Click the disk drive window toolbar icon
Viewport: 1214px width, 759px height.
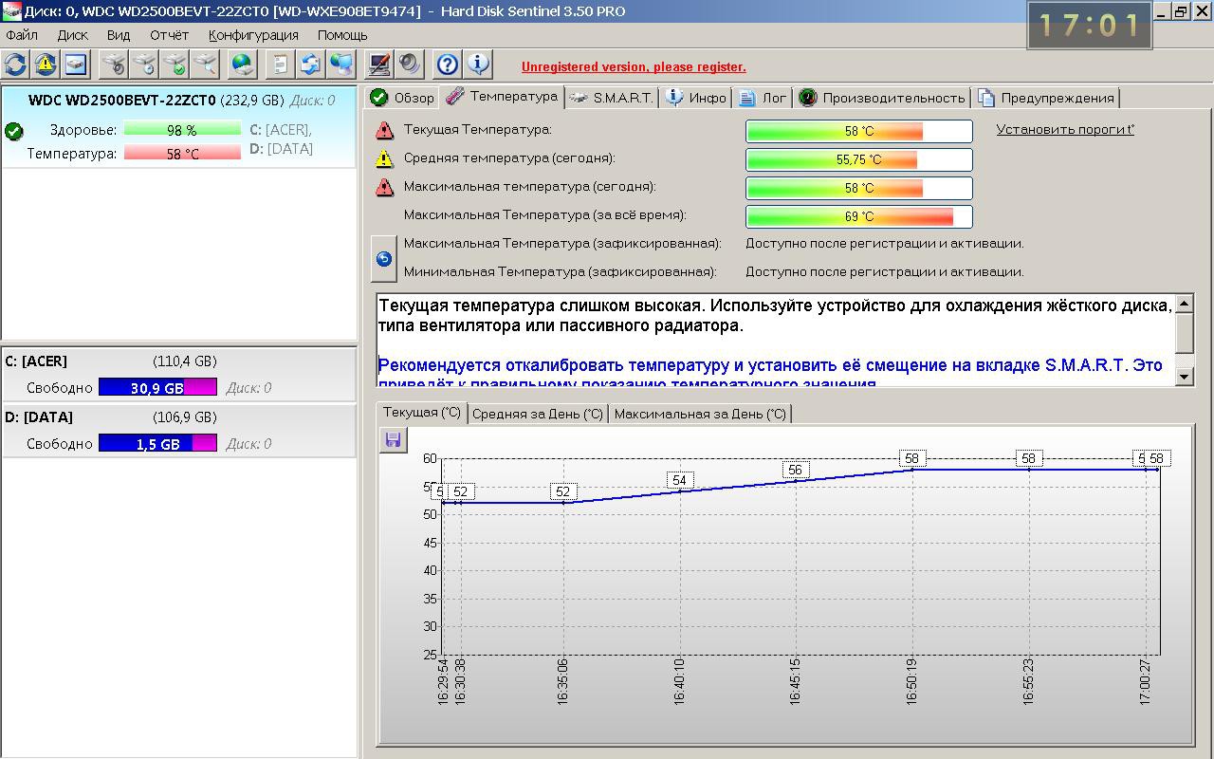point(75,65)
